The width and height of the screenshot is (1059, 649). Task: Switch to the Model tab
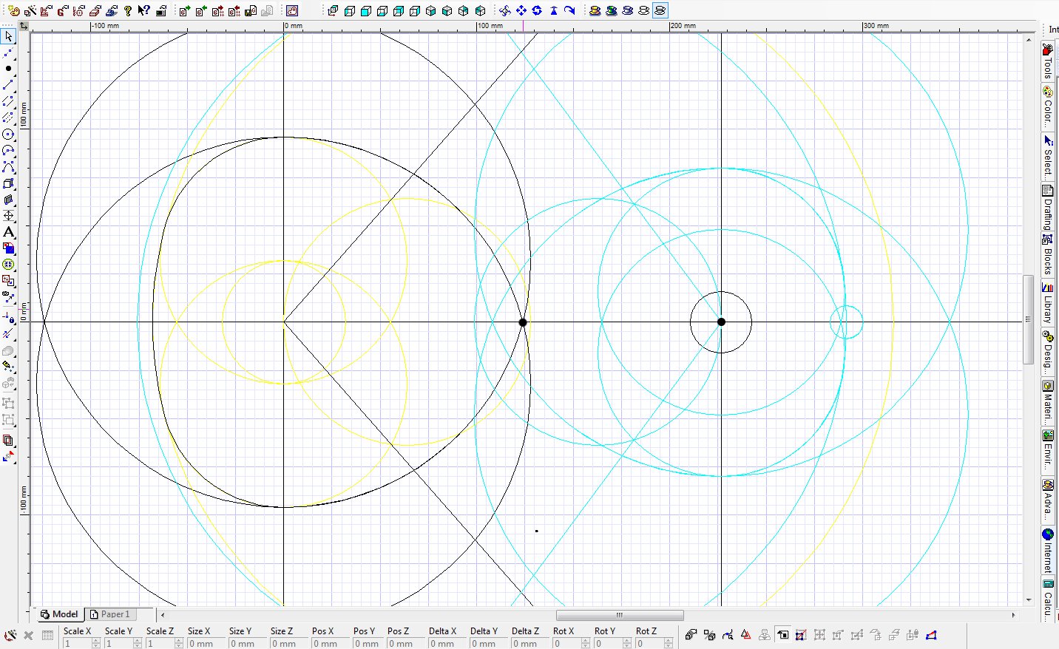click(59, 614)
